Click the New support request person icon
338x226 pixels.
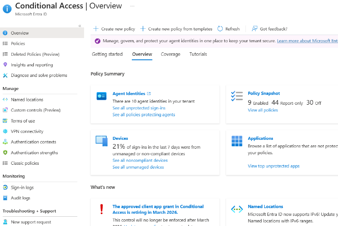click(x=5, y=222)
